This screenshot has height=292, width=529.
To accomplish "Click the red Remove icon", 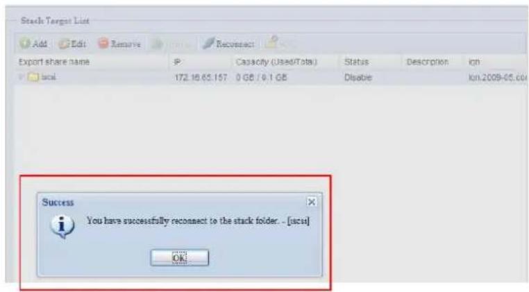I will (x=103, y=43).
